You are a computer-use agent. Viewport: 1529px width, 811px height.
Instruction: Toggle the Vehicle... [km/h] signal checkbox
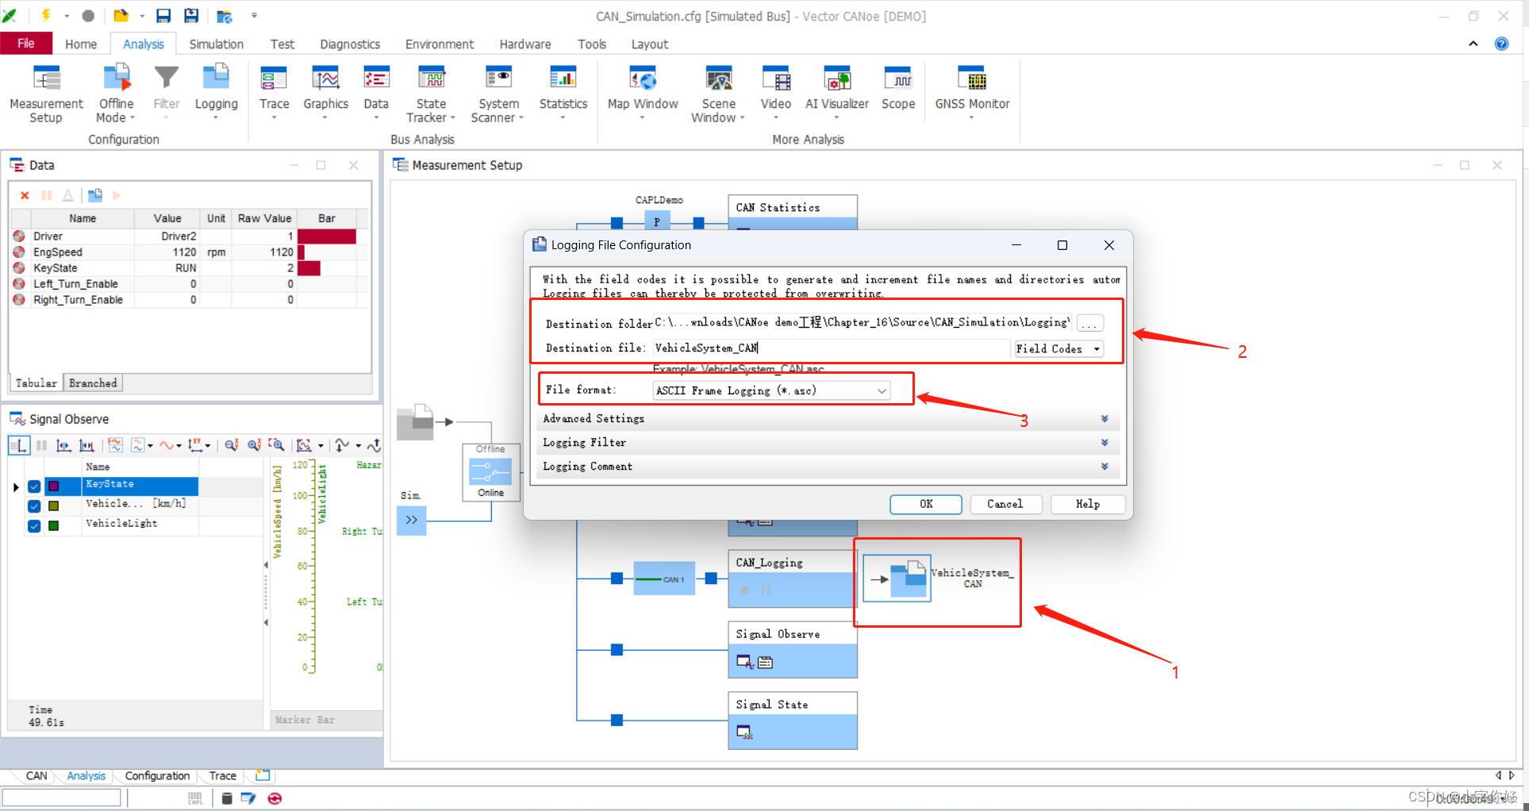coord(34,505)
